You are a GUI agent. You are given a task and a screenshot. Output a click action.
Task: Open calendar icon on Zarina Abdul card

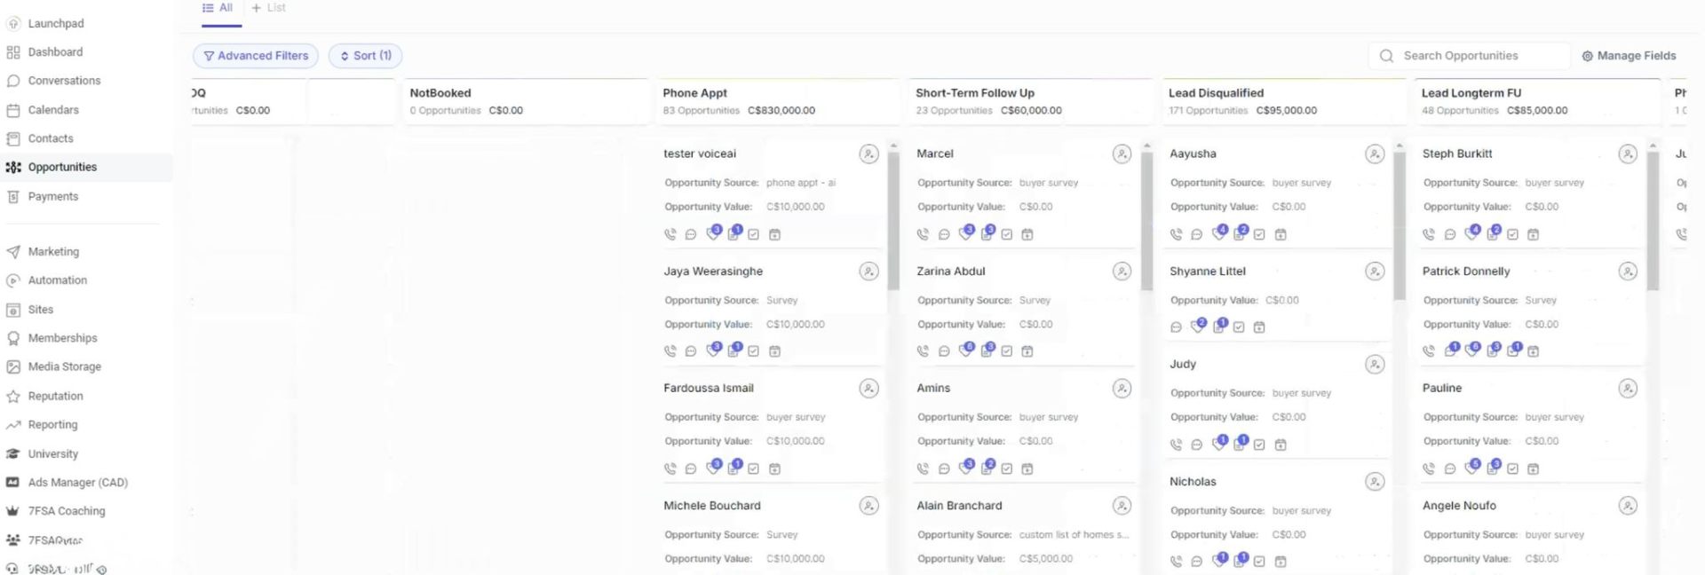point(1027,351)
